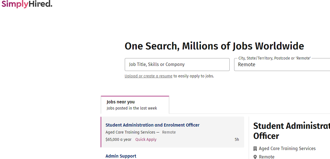Click 'Aged Care Training Services' in the details pane
The height and width of the screenshot is (159, 330).
pos(287,149)
